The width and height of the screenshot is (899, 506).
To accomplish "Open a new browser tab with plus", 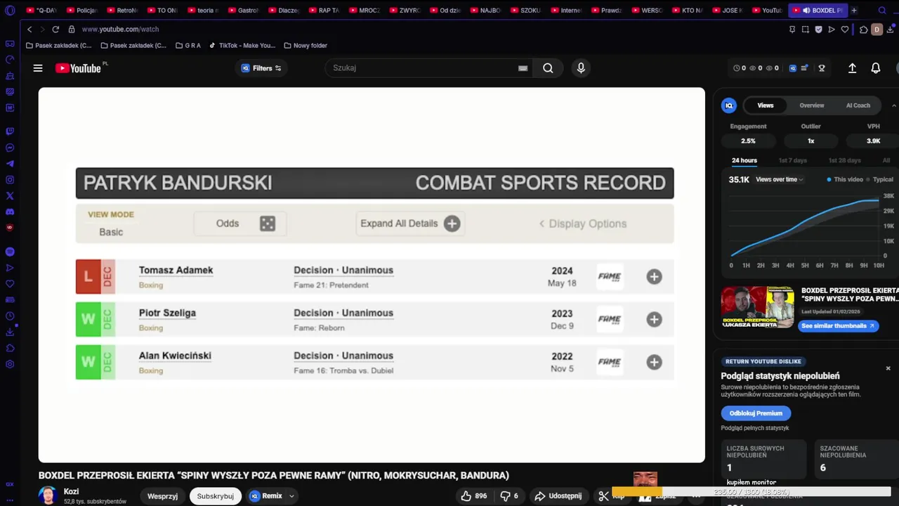I will (854, 11).
